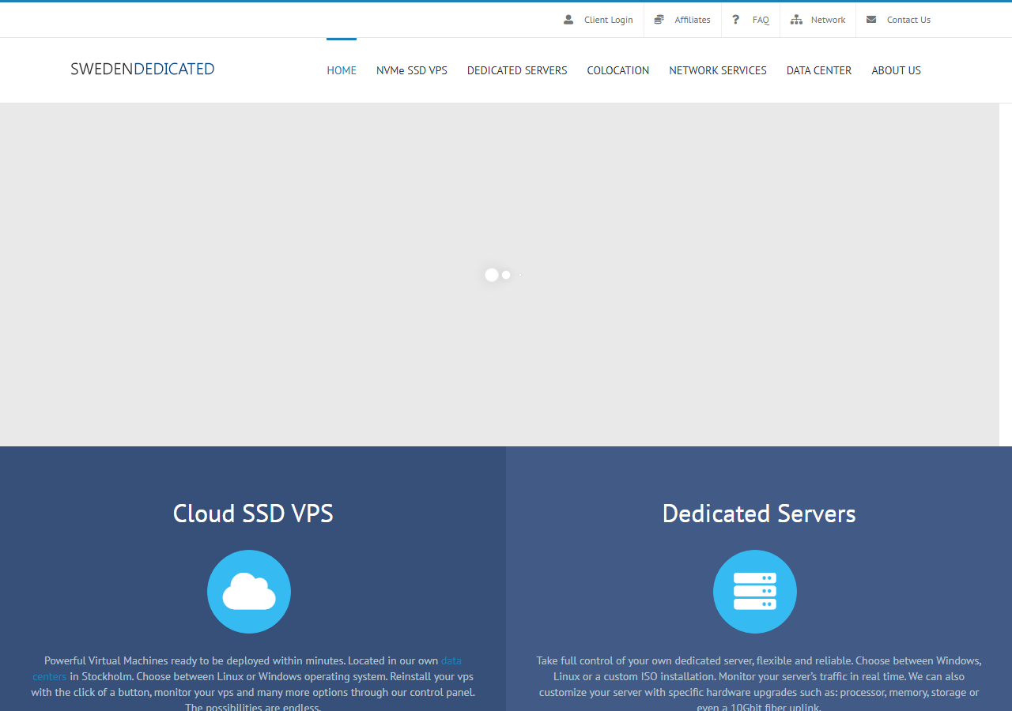
Task: Click the Affiliates coins icon
Action: click(659, 20)
